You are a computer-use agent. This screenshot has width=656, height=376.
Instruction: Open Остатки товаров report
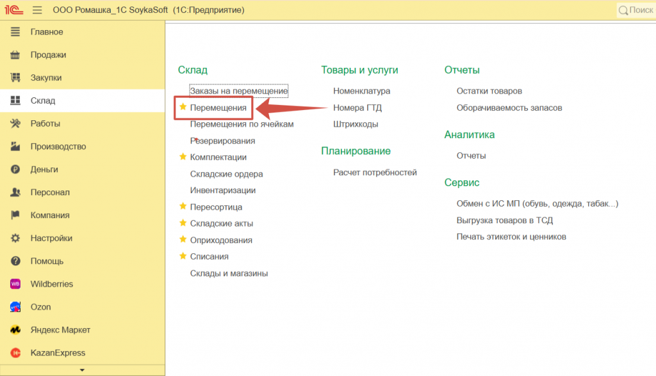pos(489,91)
